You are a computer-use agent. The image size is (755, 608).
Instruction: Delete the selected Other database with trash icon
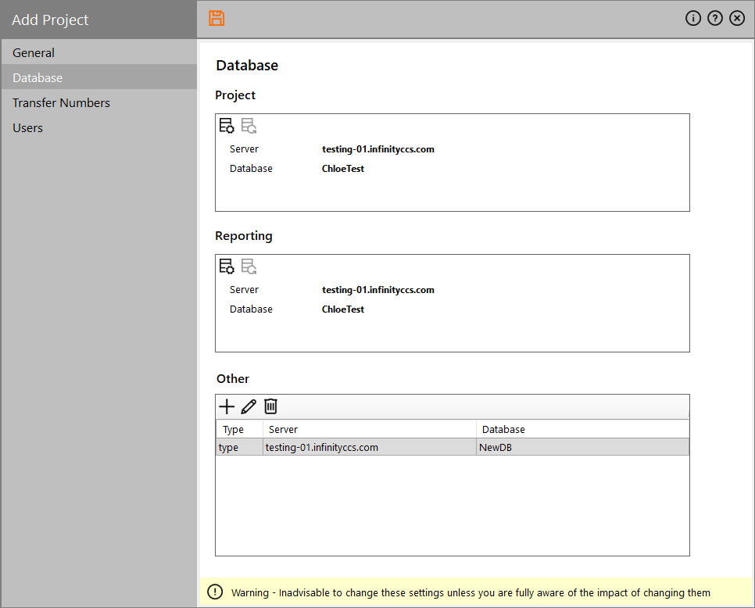click(270, 407)
